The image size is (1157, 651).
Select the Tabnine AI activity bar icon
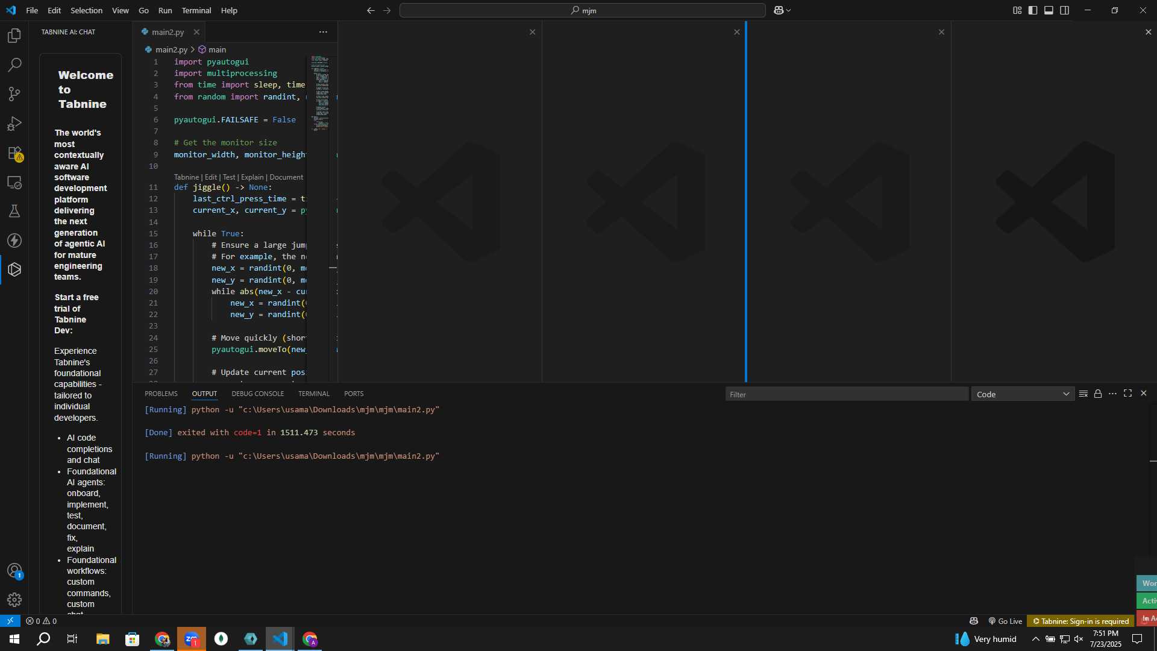[x=14, y=269]
